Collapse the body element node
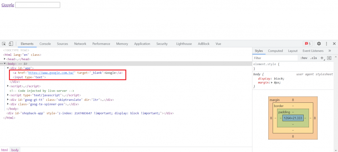 point(5,63)
